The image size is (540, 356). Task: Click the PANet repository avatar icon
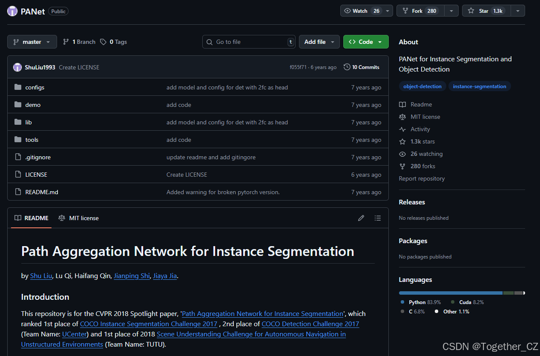13,11
